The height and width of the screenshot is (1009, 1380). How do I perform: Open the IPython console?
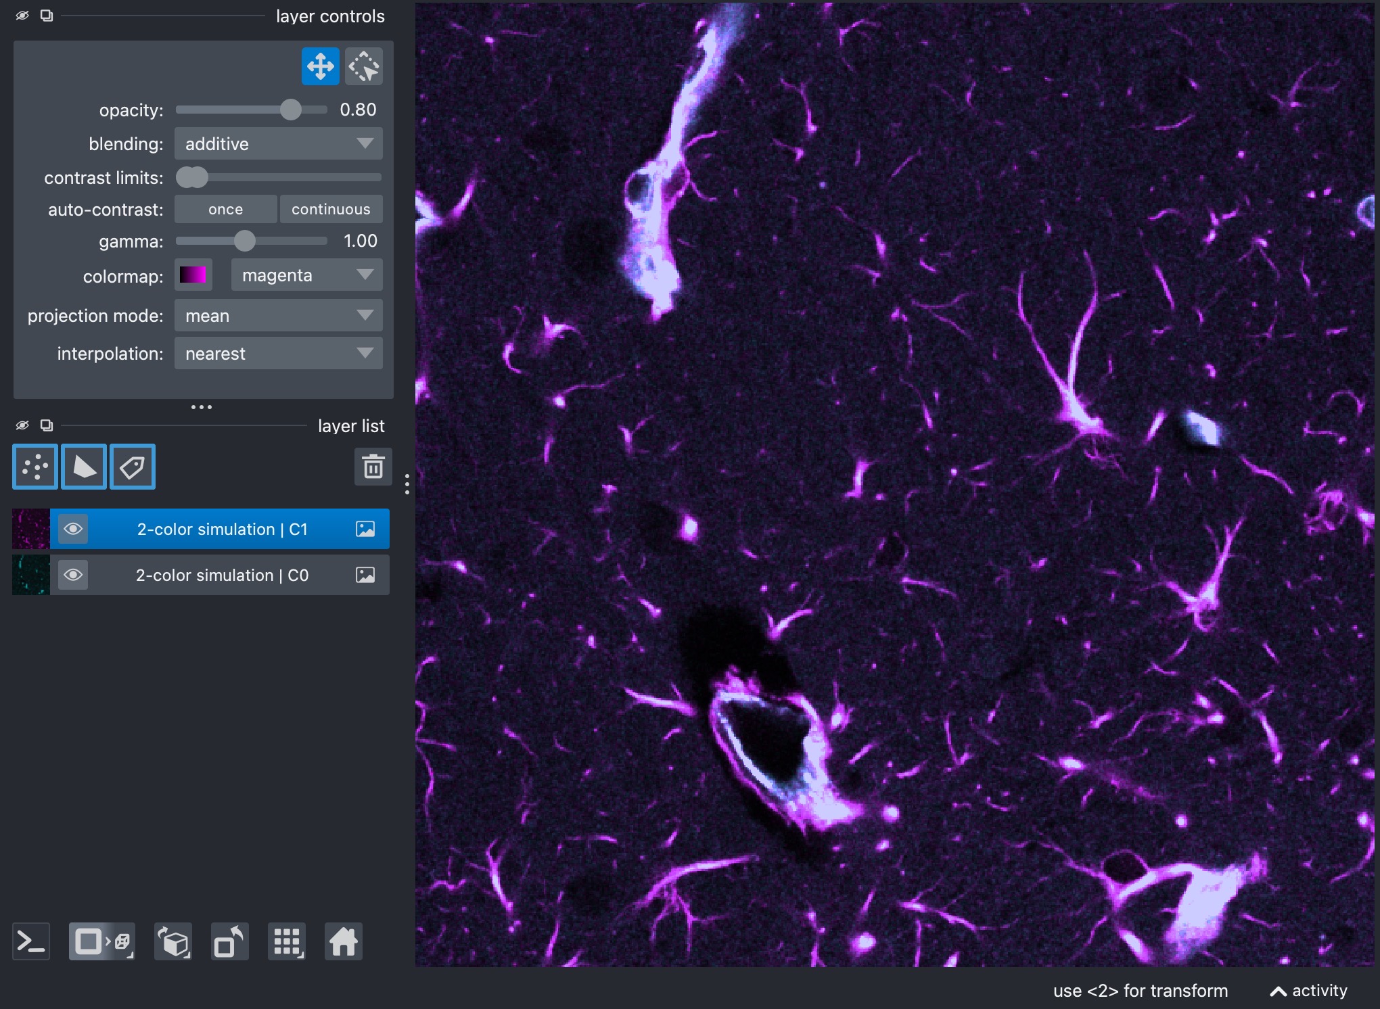(x=31, y=941)
